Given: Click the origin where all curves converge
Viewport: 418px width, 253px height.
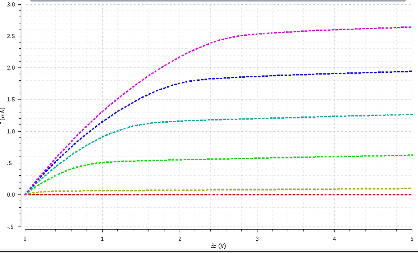Looking at the screenshot, I should [25, 195].
